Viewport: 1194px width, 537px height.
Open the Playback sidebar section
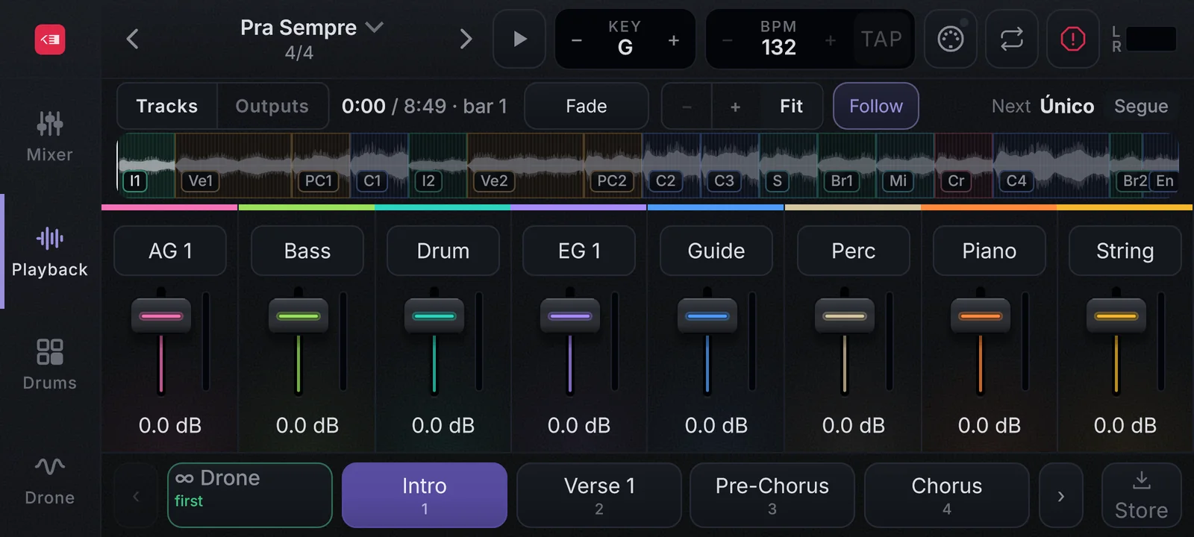click(50, 252)
